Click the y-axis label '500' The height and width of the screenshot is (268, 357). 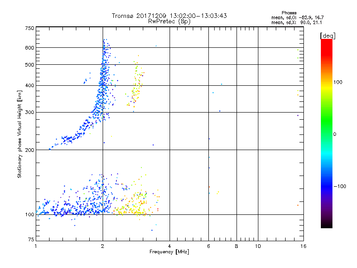click(x=29, y=65)
